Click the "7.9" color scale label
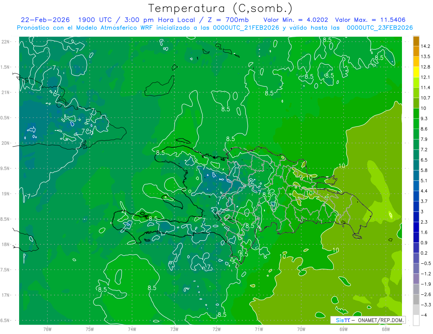433x334 pixels. pyautogui.click(x=424, y=139)
